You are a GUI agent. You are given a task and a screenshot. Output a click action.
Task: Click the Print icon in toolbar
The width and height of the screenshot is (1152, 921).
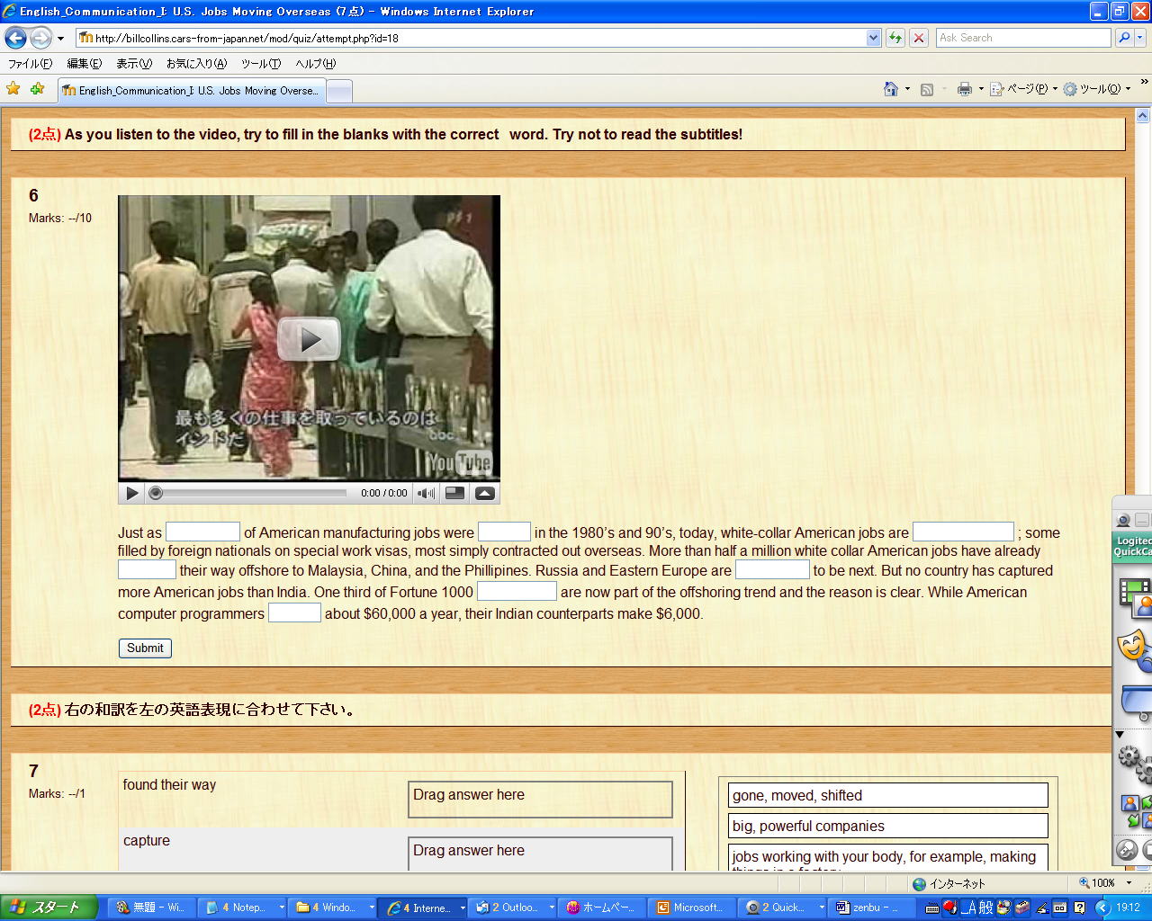(x=965, y=89)
